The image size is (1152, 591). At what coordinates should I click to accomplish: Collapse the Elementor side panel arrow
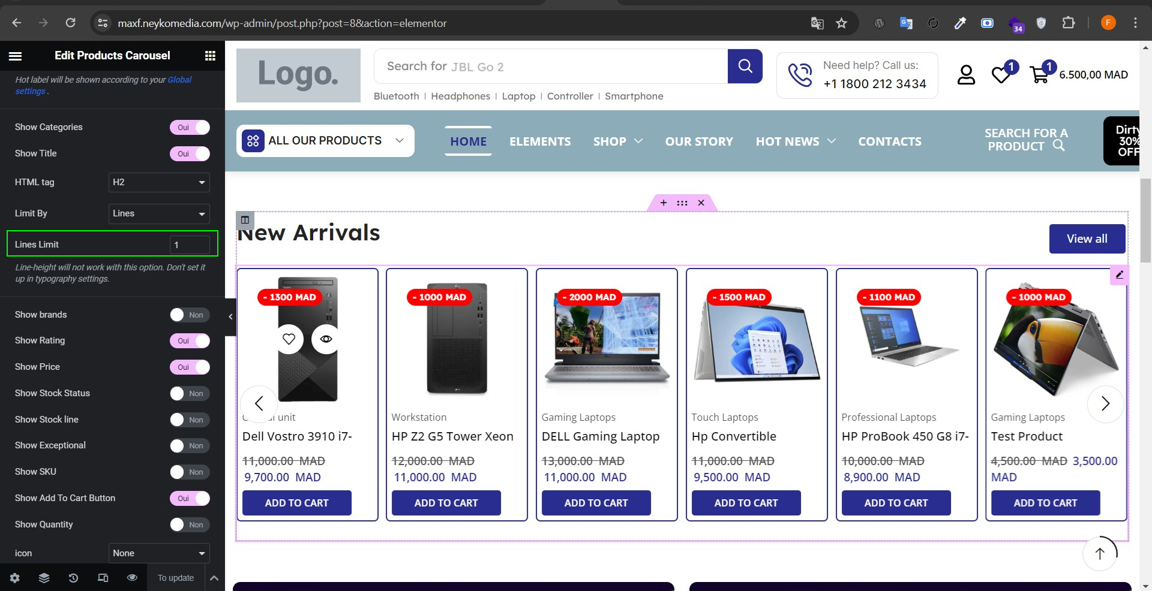(x=230, y=316)
